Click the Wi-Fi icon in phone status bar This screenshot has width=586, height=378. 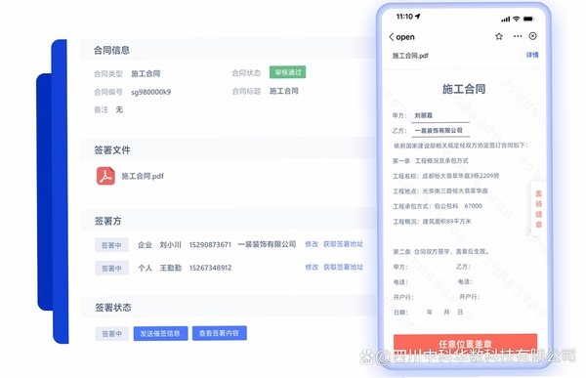(516, 19)
